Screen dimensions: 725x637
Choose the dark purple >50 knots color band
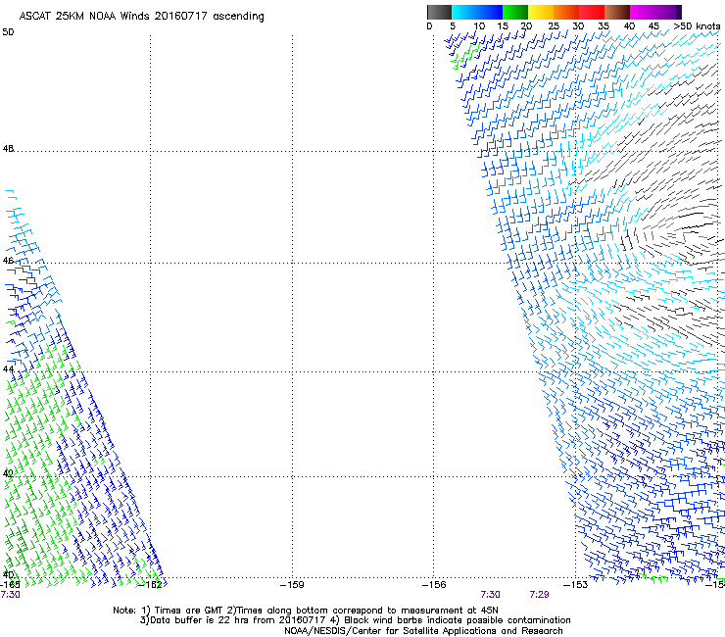677,12
